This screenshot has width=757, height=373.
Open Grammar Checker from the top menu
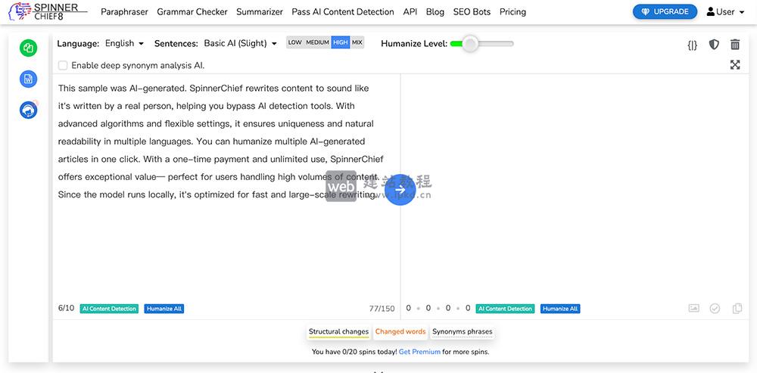192,12
